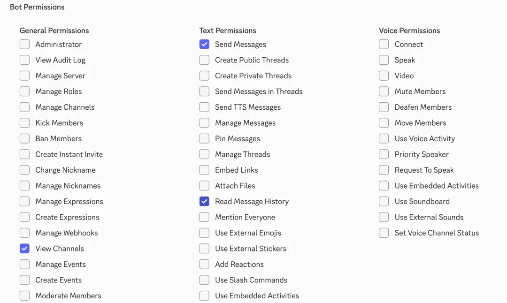Enable Send TTS Messages
This screenshot has width=507, height=303.
click(204, 107)
